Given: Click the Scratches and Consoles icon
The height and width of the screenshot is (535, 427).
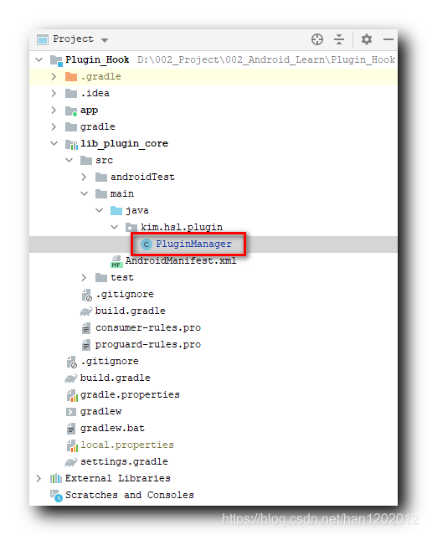Looking at the screenshot, I should point(56,496).
